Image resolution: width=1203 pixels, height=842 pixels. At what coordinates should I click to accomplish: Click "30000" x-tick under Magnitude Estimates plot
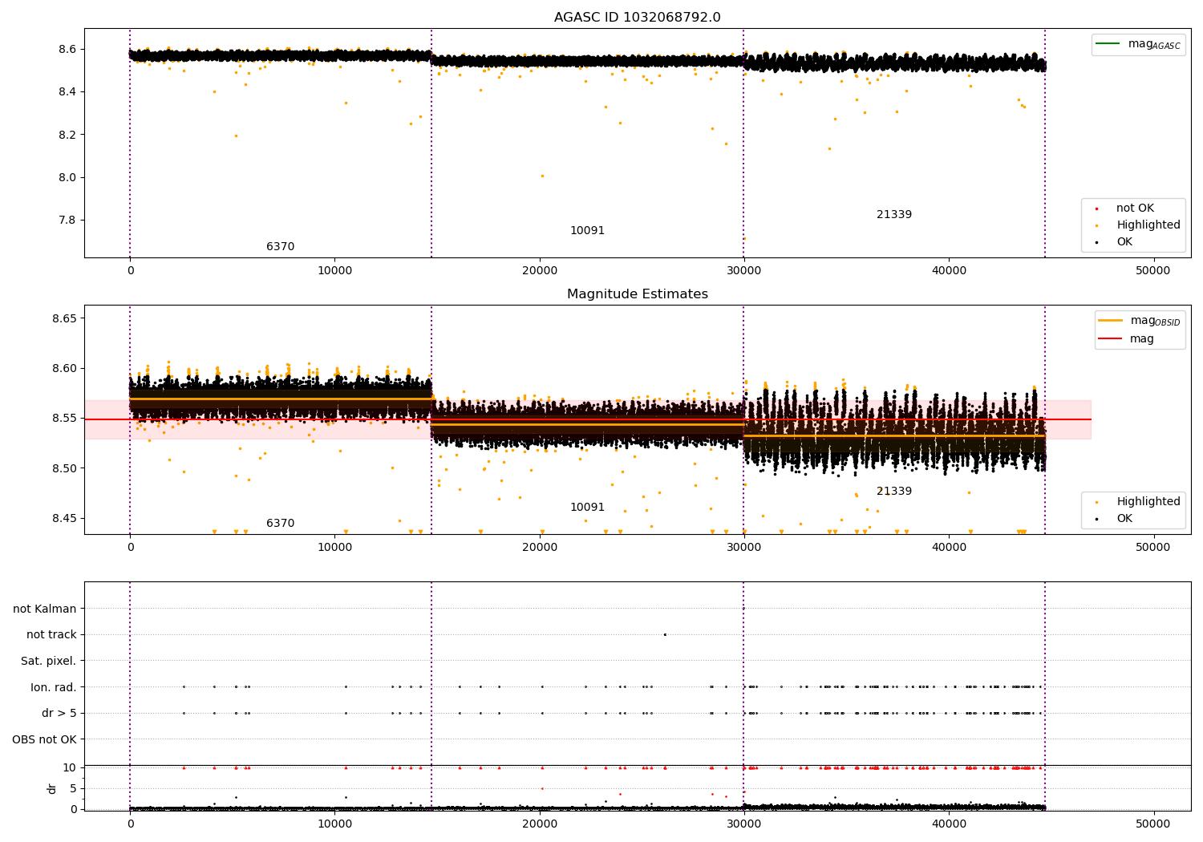[744, 548]
